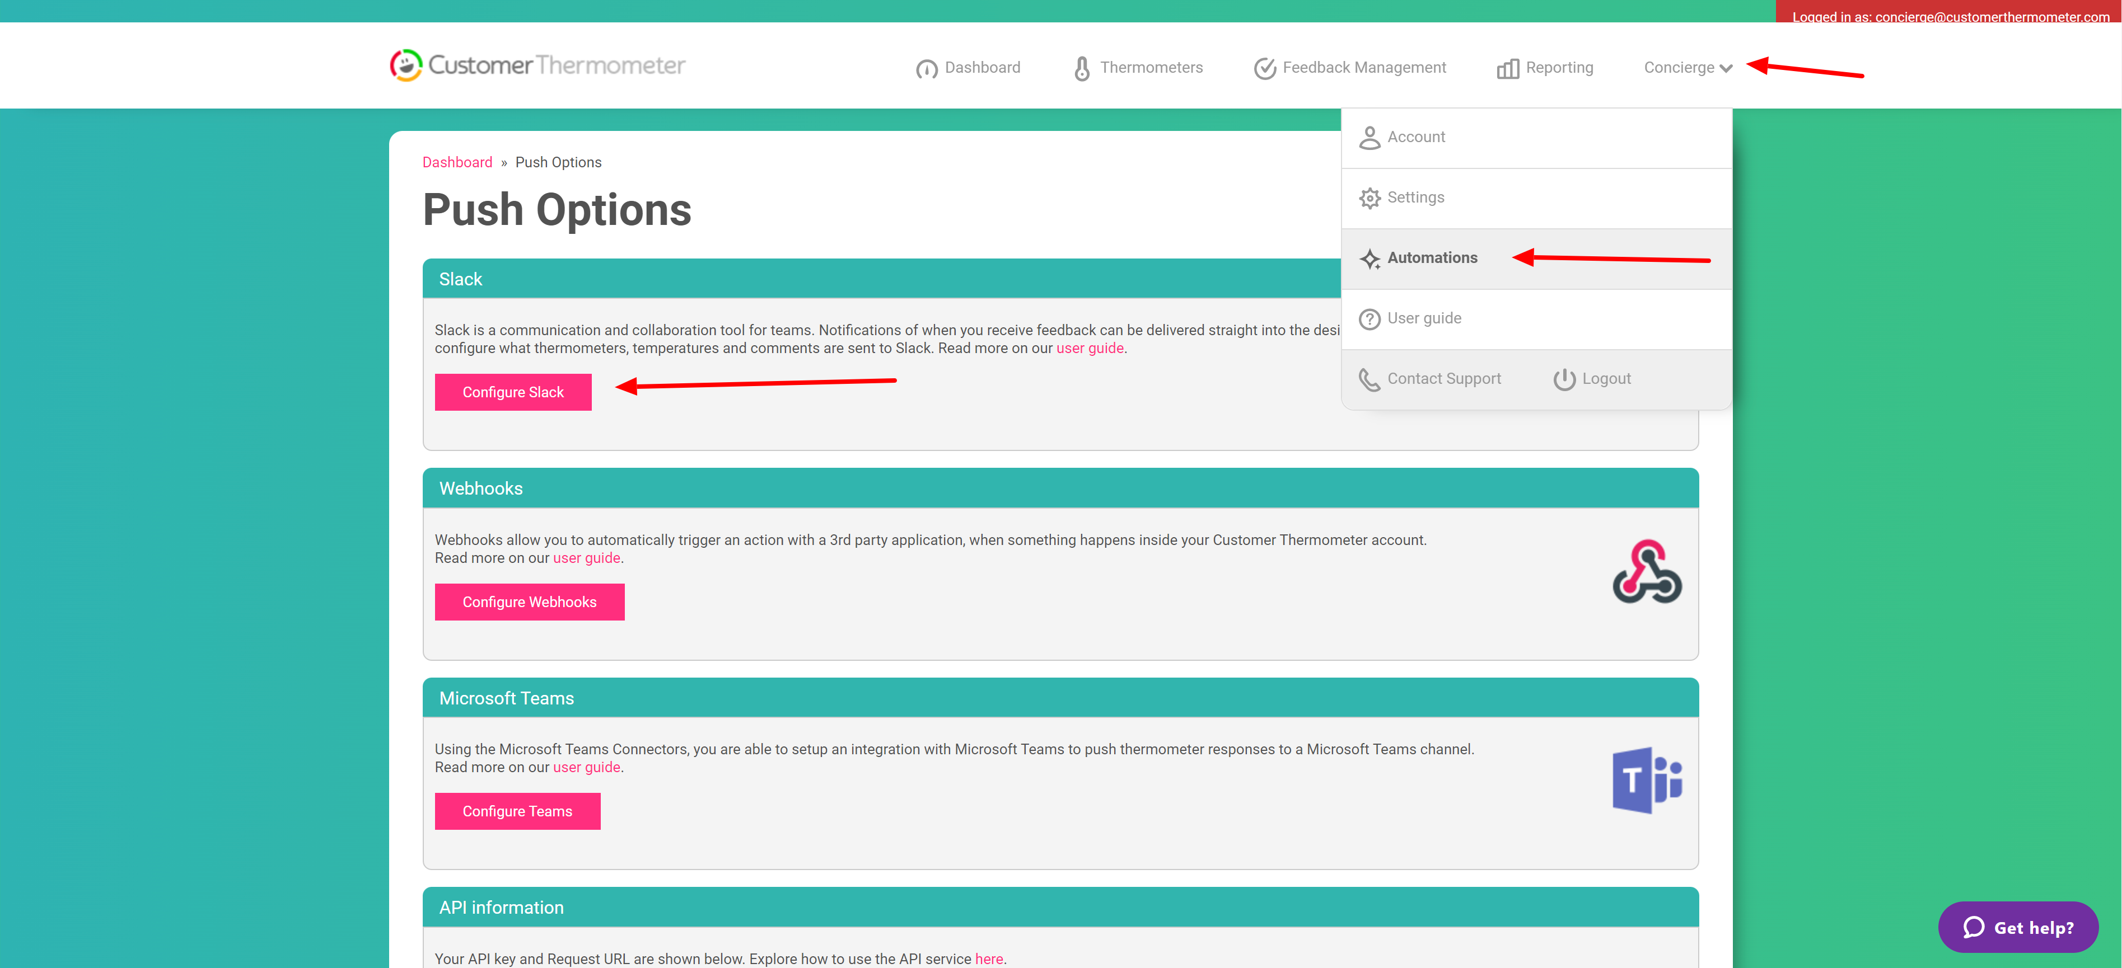Screen dimensions: 2122x968
Task: Click the Push Options page heading
Action: coord(557,209)
